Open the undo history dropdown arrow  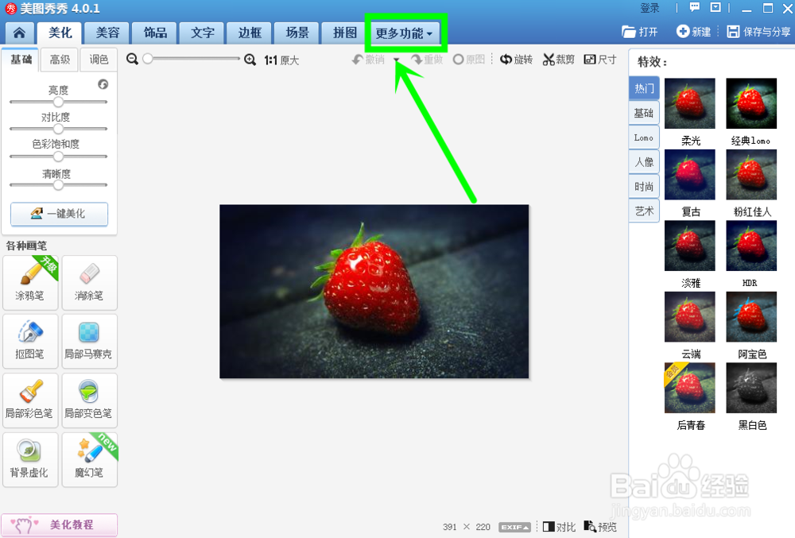tap(397, 60)
